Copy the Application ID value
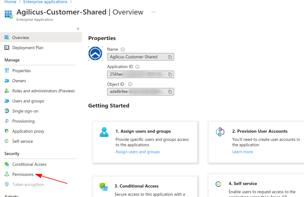Image resolution: width=304 pixels, height=197 pixels. click(170, 74)
